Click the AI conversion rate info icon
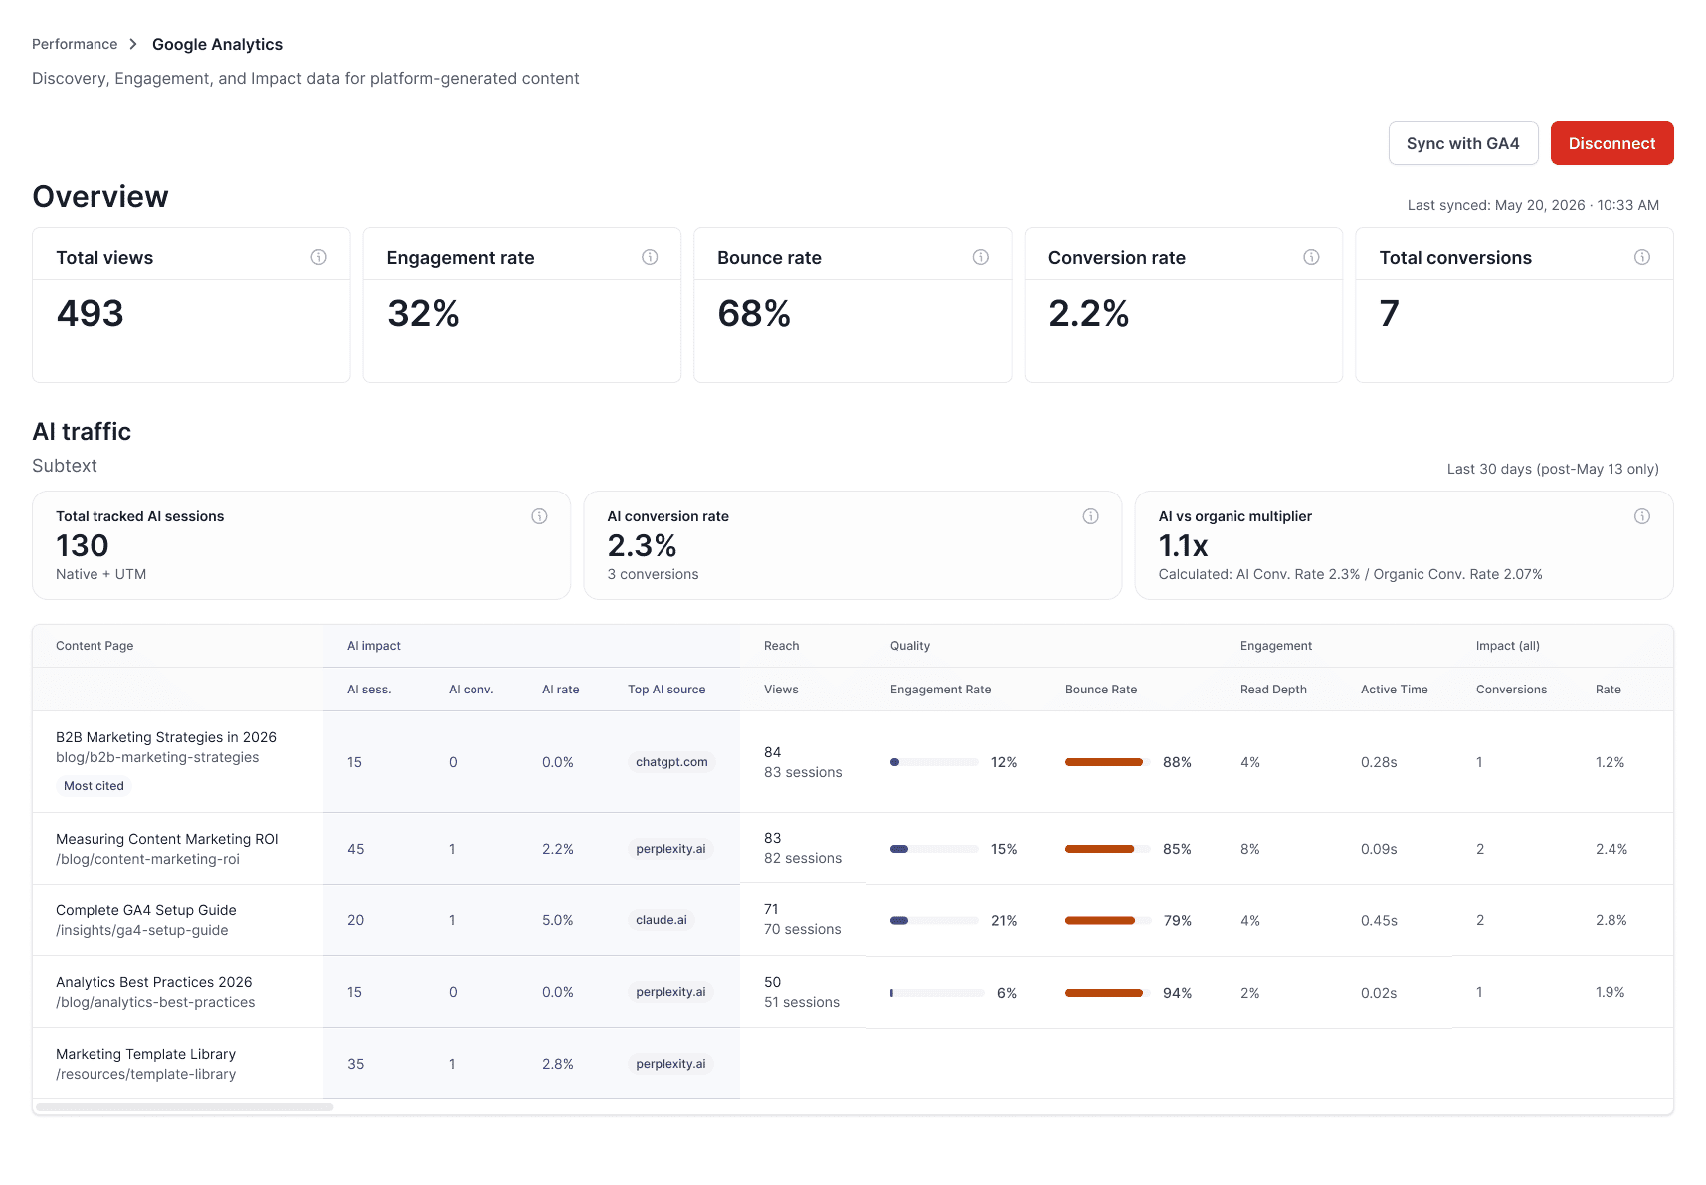1706x1185 pixels. click(1090, 516)
